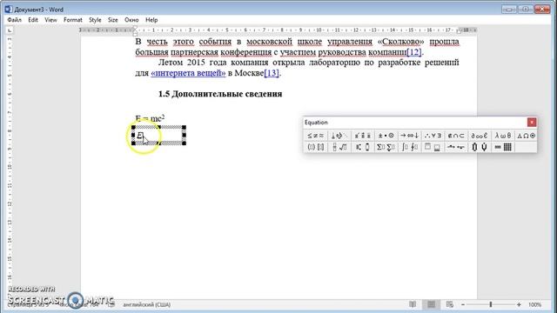Open the subscript and superscript templates palette
The width and height of the screenshot is (557, 313).
[362, 147]
